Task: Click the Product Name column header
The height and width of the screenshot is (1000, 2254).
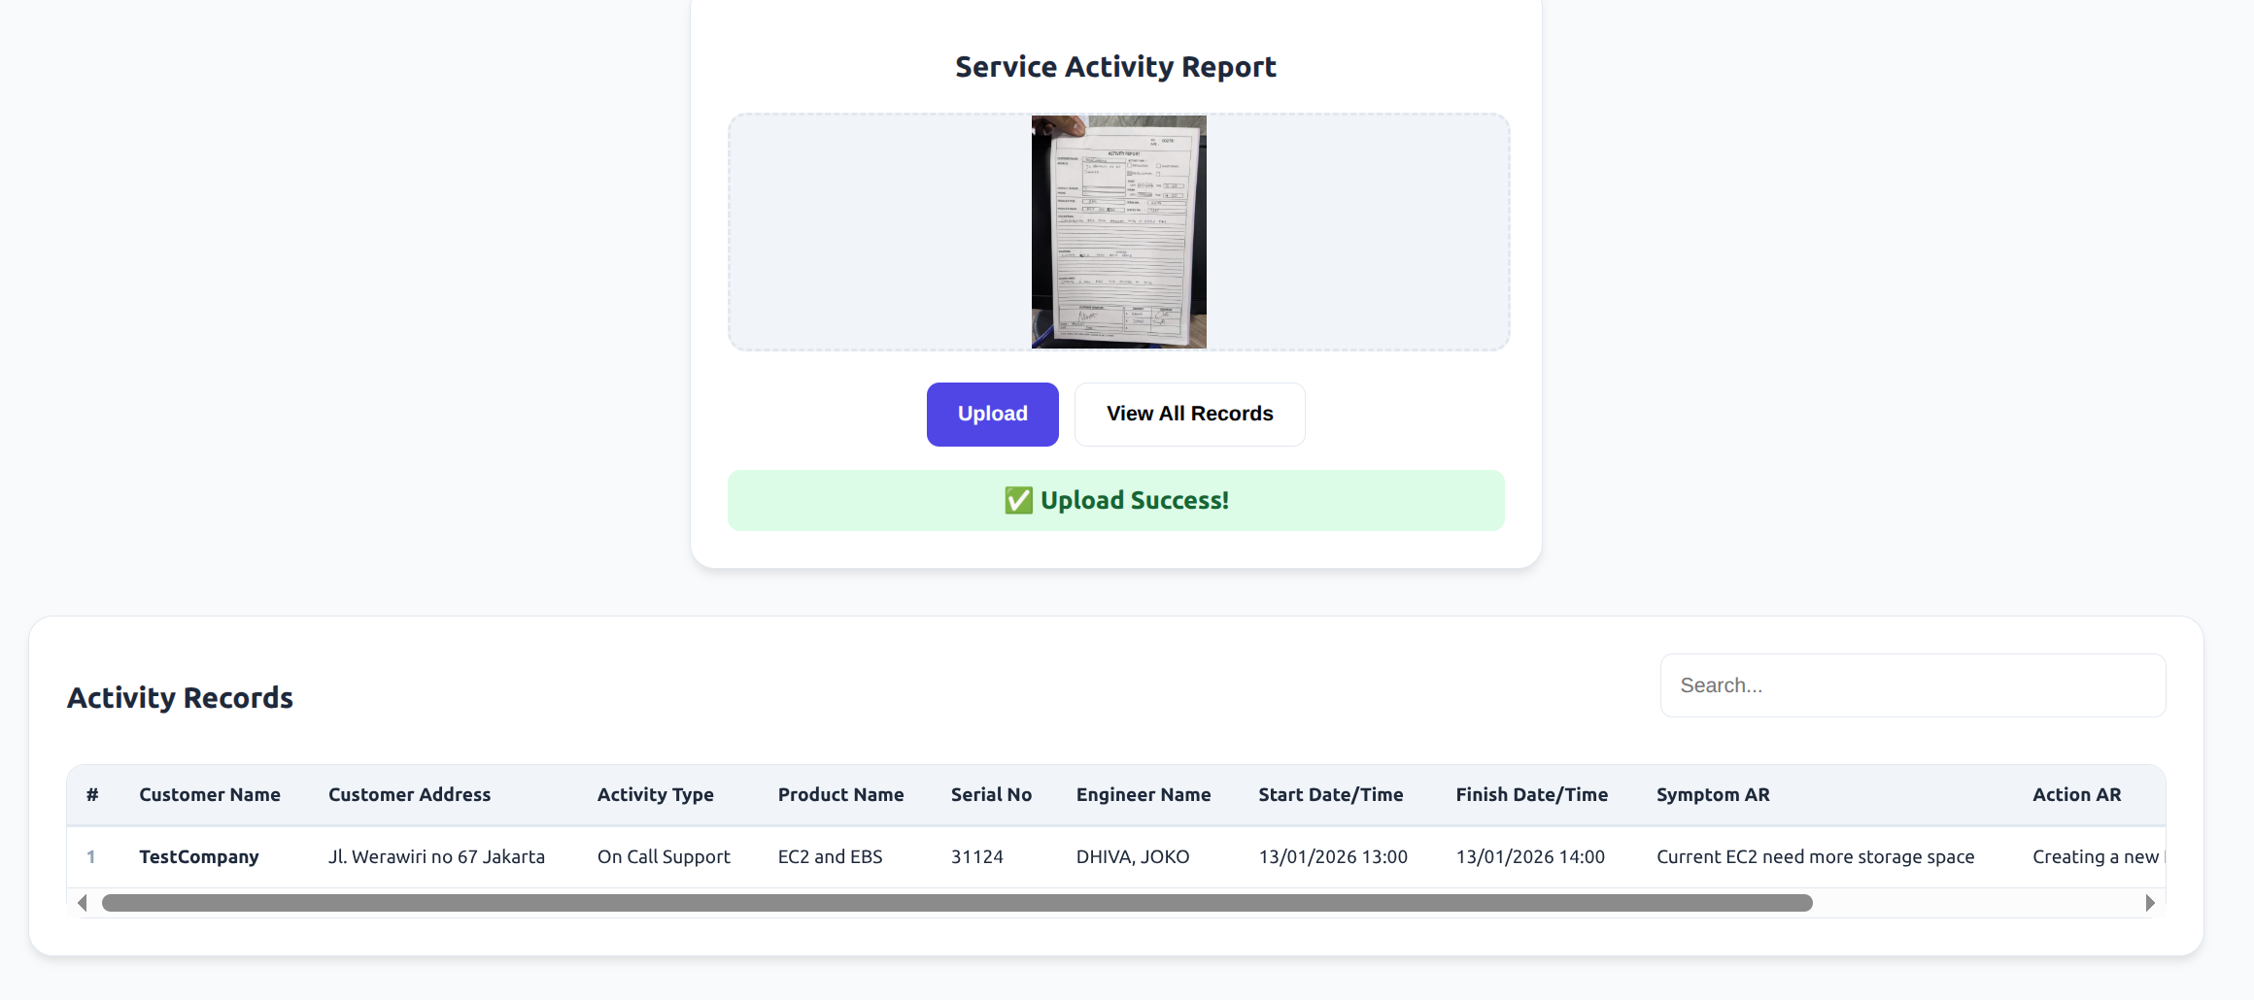Action: click(840, 795)
